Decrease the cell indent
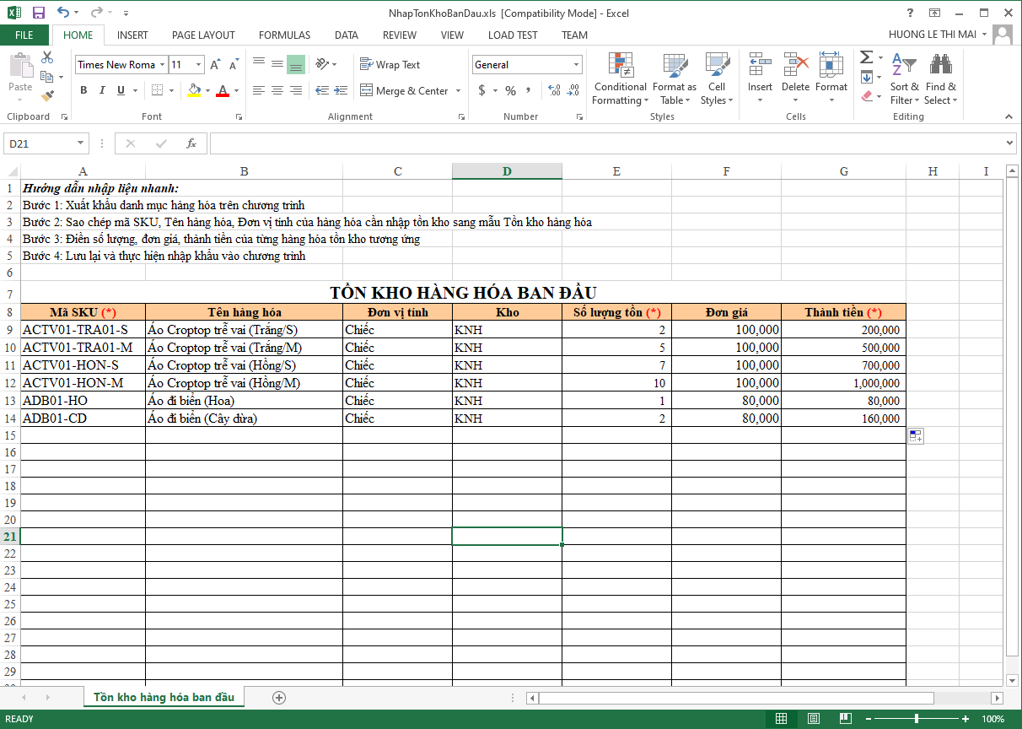The image size is (1022, 729). (322, 90)
